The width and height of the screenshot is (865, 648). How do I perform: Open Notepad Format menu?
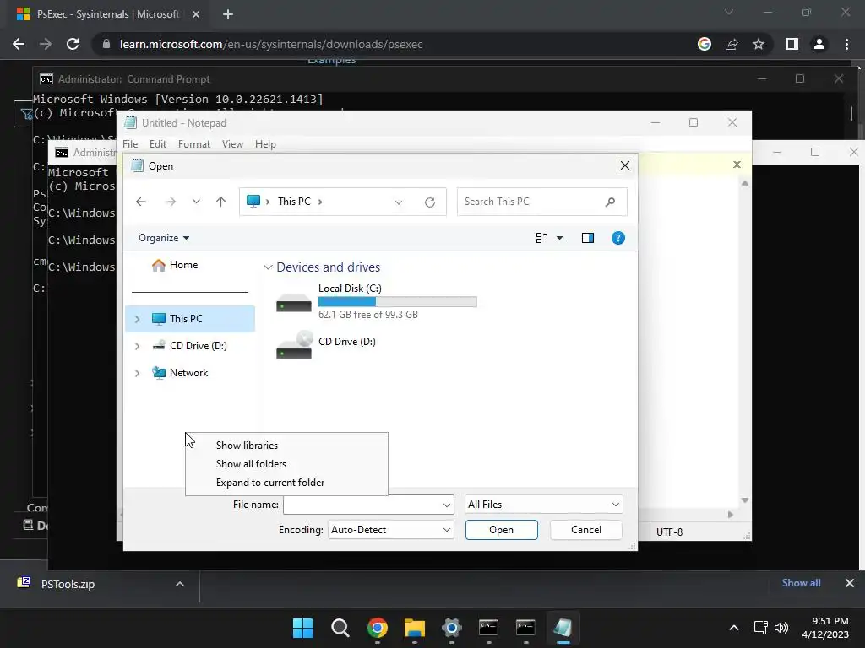pyautogui.click(x=194, y=144)
